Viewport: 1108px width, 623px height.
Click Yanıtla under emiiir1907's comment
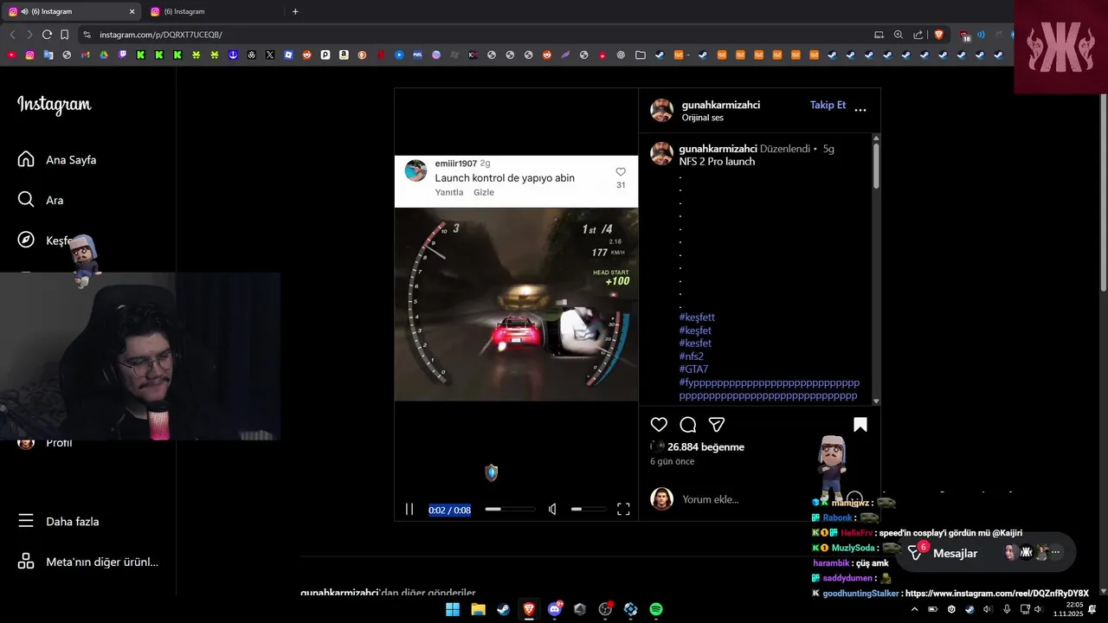[449, 192]
